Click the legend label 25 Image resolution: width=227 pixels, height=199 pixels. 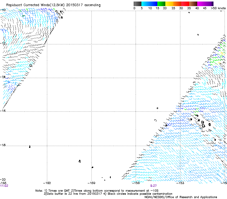173,8
